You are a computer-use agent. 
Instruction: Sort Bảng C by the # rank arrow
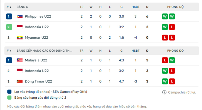[10, 7]
